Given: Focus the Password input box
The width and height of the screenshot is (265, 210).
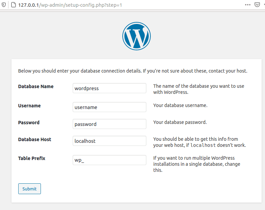Looking at the screenshot, I should 110,124.
